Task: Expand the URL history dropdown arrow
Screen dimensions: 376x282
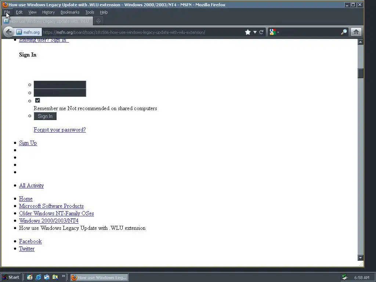Action: pos(255,32)
